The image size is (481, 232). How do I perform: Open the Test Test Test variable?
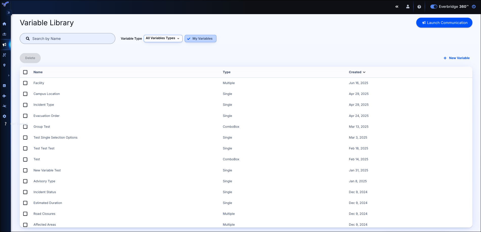(x=44, y=148)
